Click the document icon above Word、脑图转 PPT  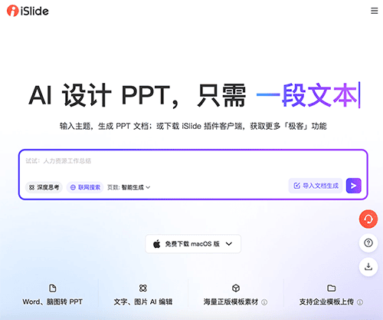pyautogui.click(x=53, y=288)
